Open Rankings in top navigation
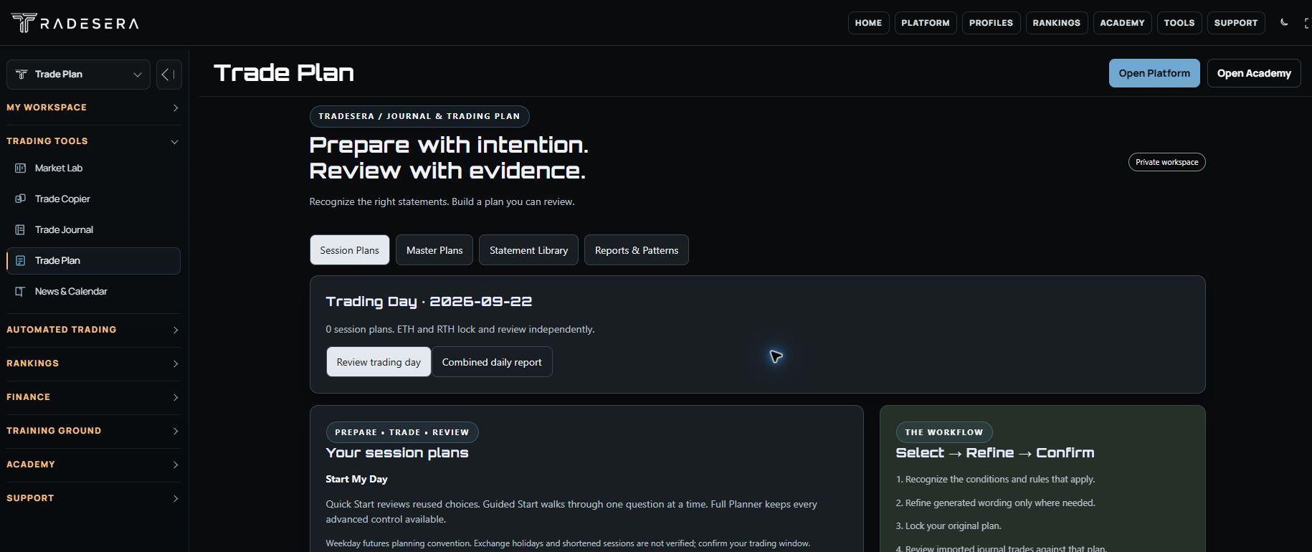This screenshot has width=1312, height=552. (x=1057, y=23)
